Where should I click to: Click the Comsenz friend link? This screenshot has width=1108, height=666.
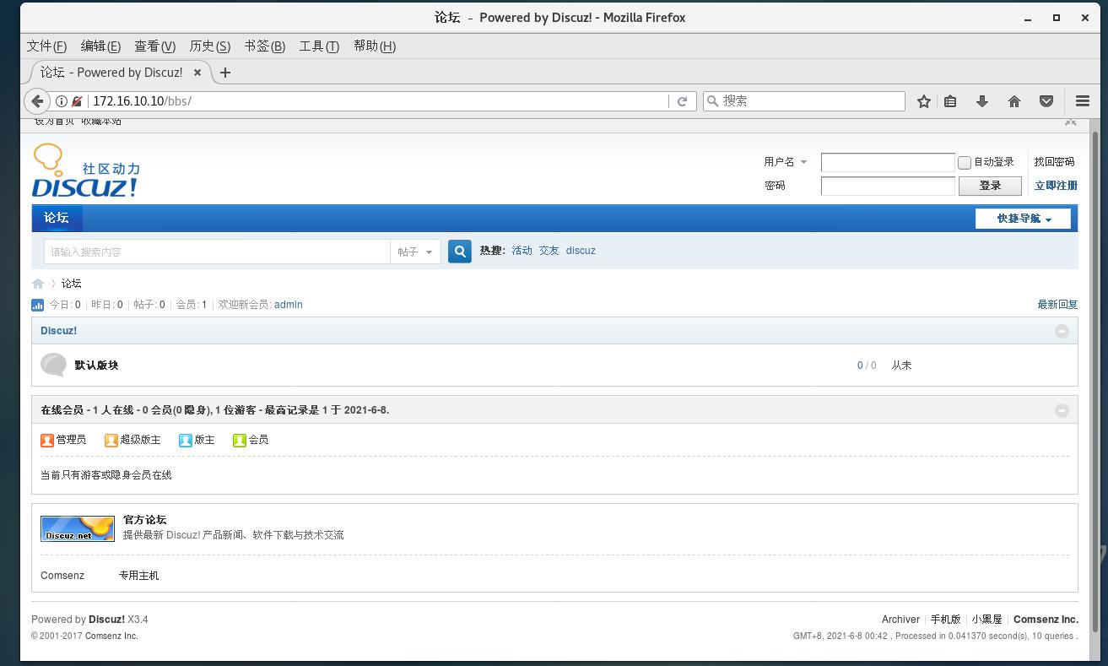[x=62, y=576]
